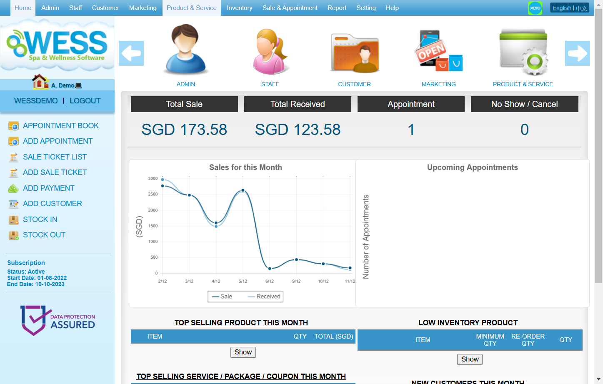The height and width of the screenshot is (384, 603).
Task: Click the SGD 123.58 total received value
Action: pos(298,130)
